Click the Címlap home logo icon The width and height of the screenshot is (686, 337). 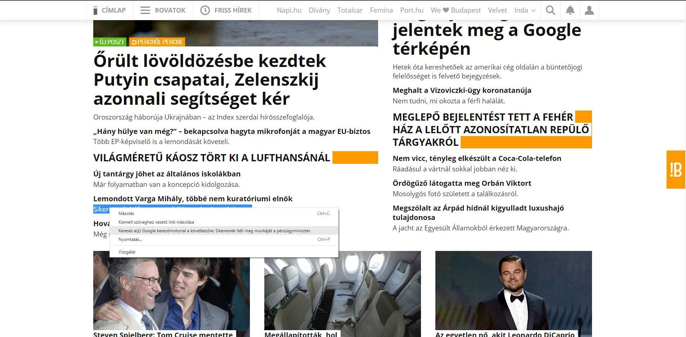point(95,10)
